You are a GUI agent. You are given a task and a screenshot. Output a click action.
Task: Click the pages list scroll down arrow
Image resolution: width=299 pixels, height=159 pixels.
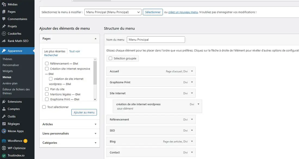95,99
